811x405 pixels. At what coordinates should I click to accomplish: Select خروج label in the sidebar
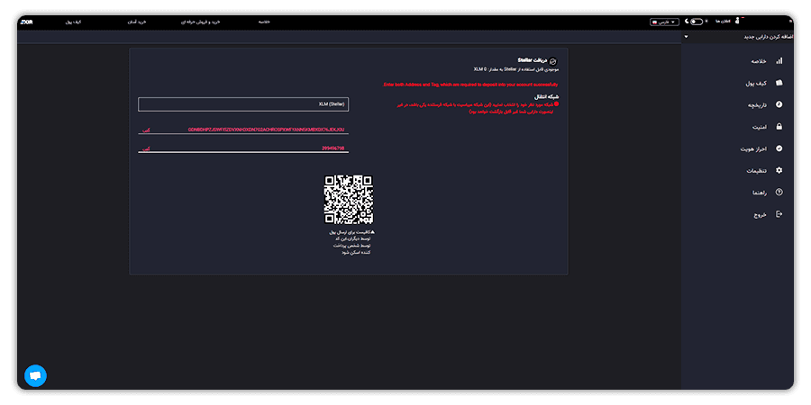(760, 215)
